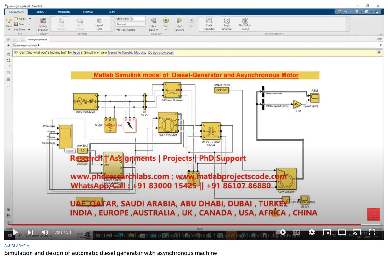Click the Save icon
This screenshot has height=259, width=388.
[16, 24]
